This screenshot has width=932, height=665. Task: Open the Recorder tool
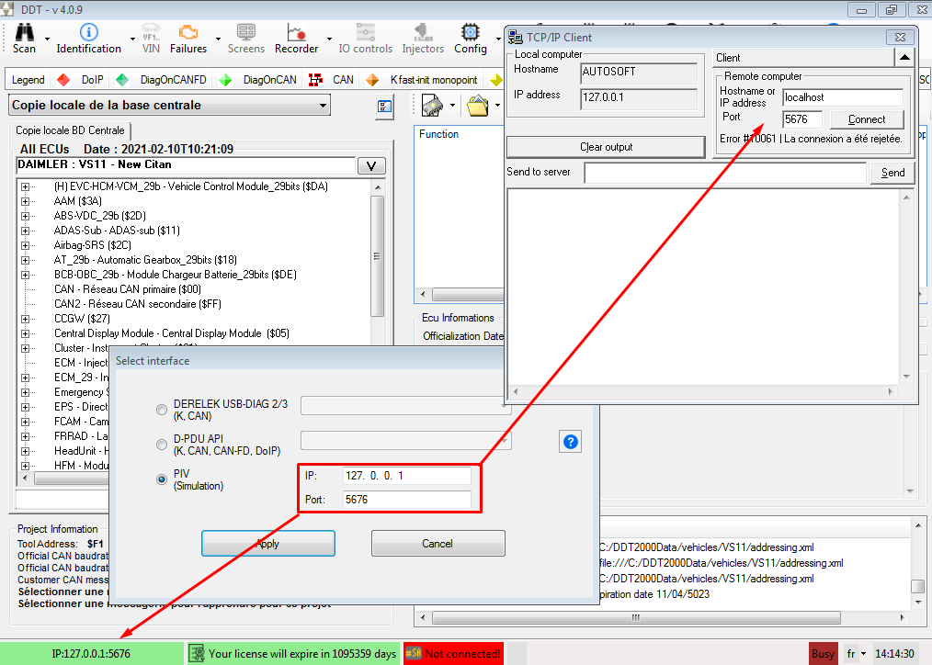296,33
